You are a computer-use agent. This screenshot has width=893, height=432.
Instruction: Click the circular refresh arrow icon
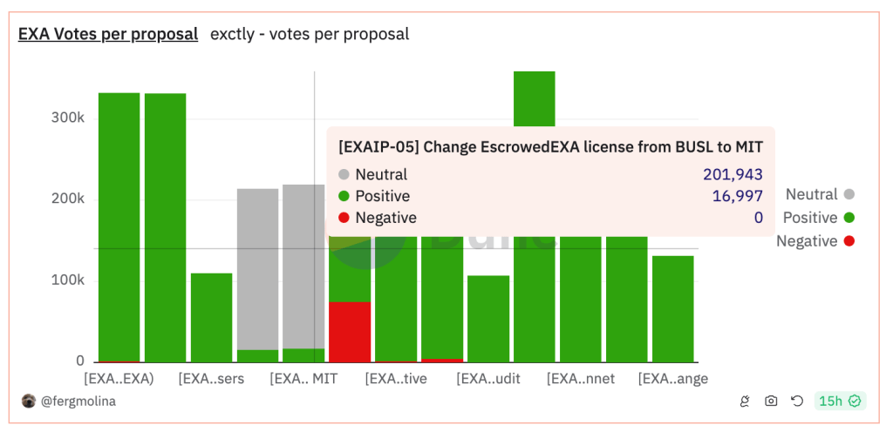(x=796, y=402)
